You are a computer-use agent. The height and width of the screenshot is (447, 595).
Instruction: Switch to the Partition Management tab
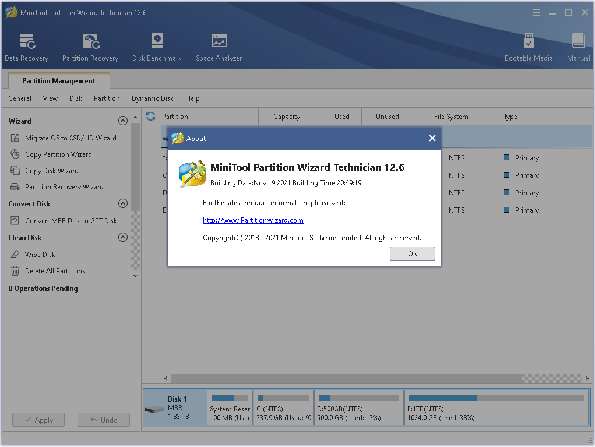tap(59, 81)
